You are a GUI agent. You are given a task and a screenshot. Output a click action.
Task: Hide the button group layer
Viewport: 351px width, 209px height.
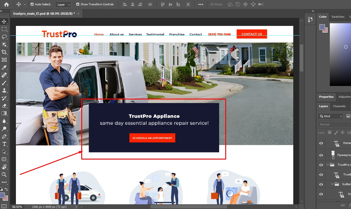(321, 184)
